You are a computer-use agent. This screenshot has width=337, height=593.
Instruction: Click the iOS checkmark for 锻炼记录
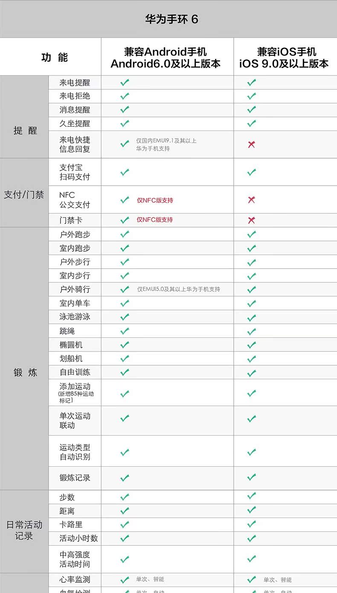tap(252, 477)
